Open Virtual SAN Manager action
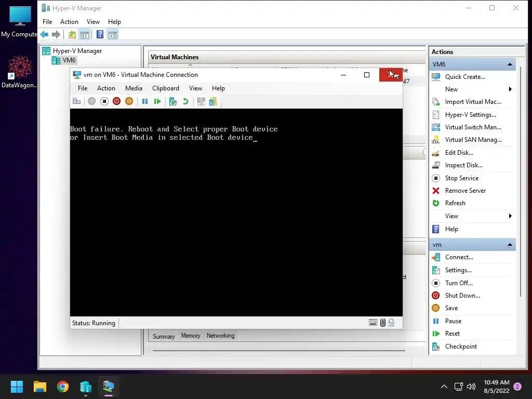The height and width of the screenshot is (399, 532). 473,140
